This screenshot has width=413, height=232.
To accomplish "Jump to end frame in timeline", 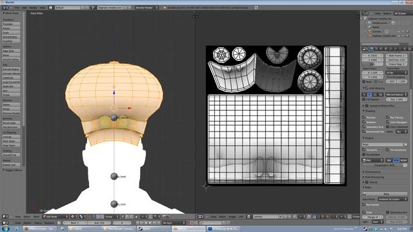I will tap(159, 223).
